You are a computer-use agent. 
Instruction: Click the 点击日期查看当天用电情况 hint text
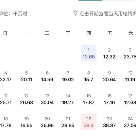[x=108, y=14]
